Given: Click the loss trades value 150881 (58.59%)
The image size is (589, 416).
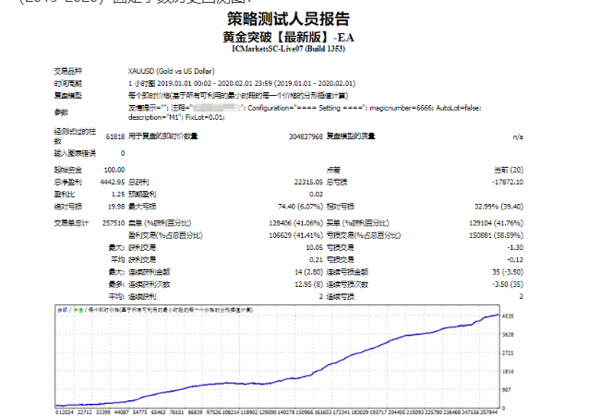Looking at the screenshot, I should point(496,235).
